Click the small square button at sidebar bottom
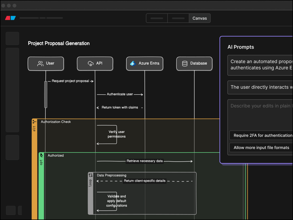293x220 pixels. point(11,210)
